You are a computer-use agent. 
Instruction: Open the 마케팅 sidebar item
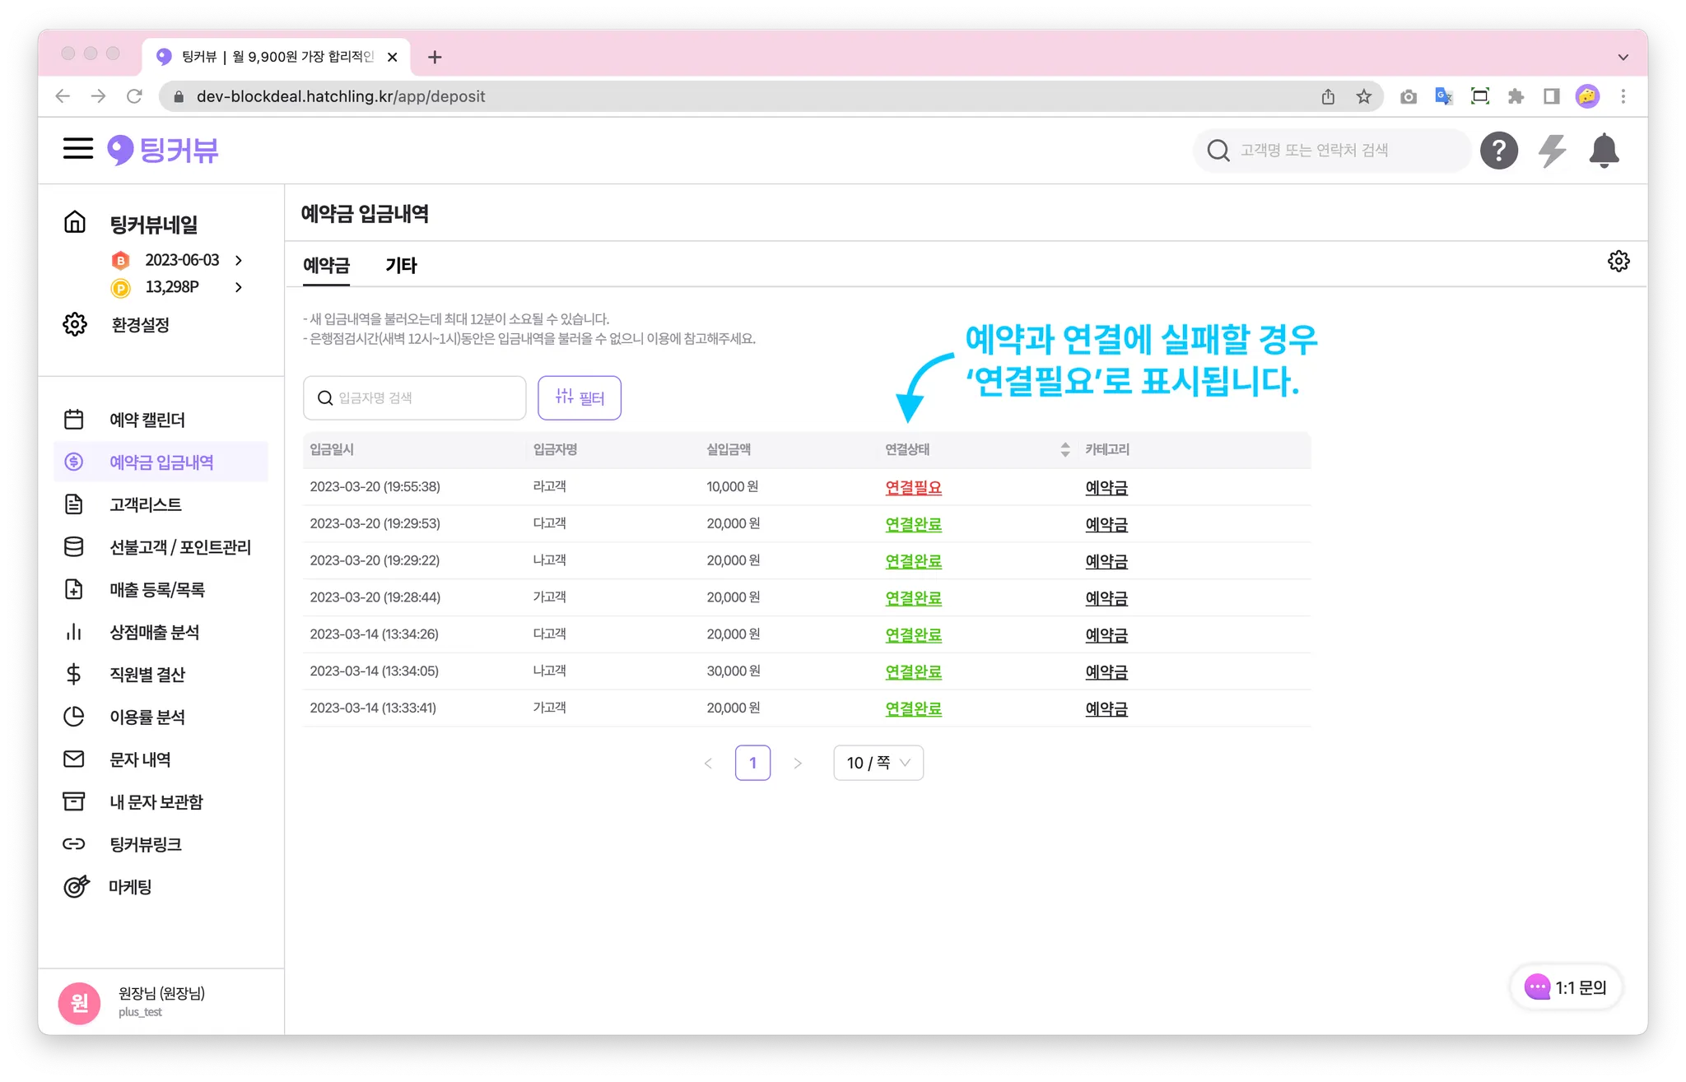coord(130,887)
